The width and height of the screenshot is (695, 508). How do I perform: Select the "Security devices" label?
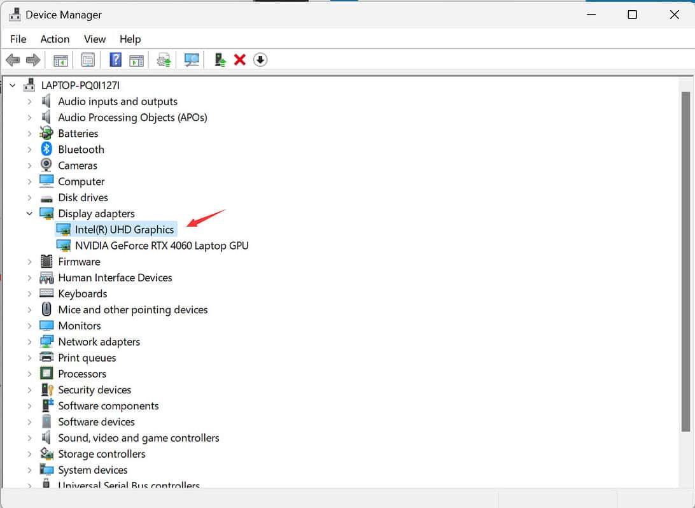tap(94, 390)
